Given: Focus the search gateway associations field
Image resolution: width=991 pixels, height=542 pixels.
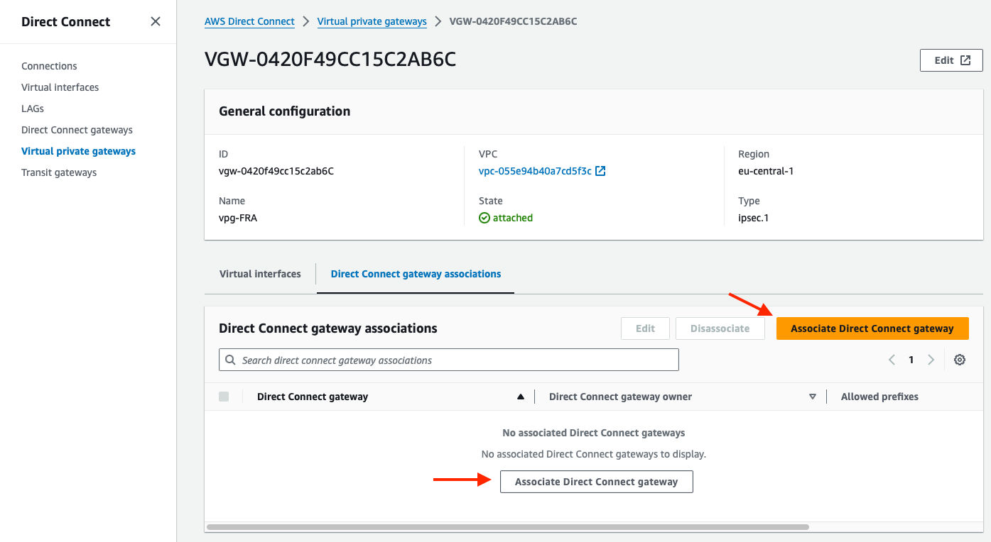Looking at the screenshot, I should pyautogui.click(x=449, y=360).
